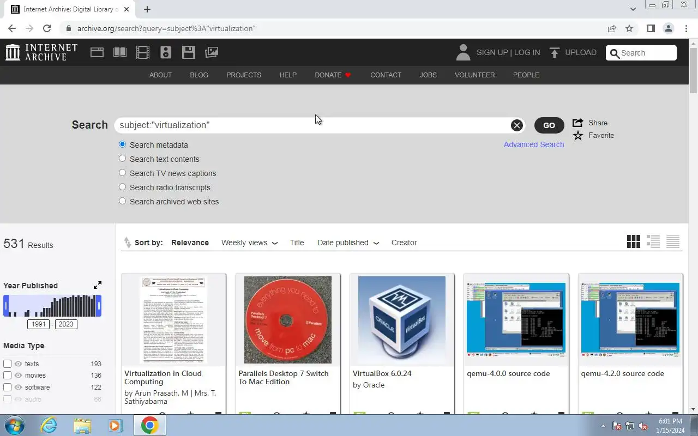Open the VirtualBox 6.0.24 thumbnail
698x436 pixels.
(402, 320)
